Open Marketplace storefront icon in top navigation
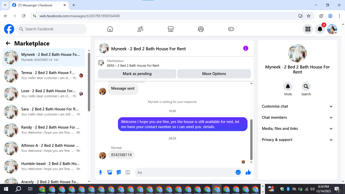Screen dimensions: 345x194 click(171, 29)
